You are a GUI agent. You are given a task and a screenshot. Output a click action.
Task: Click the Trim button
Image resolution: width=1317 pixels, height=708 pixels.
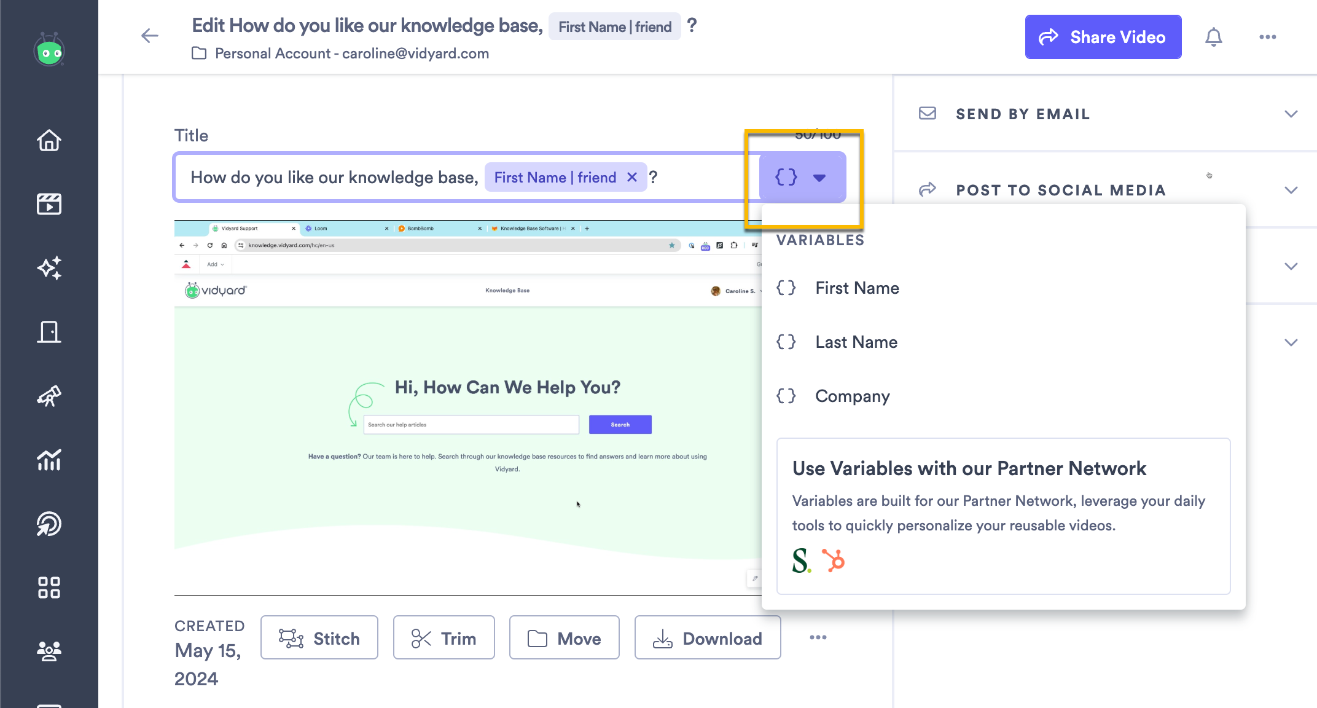click(444, 638)
